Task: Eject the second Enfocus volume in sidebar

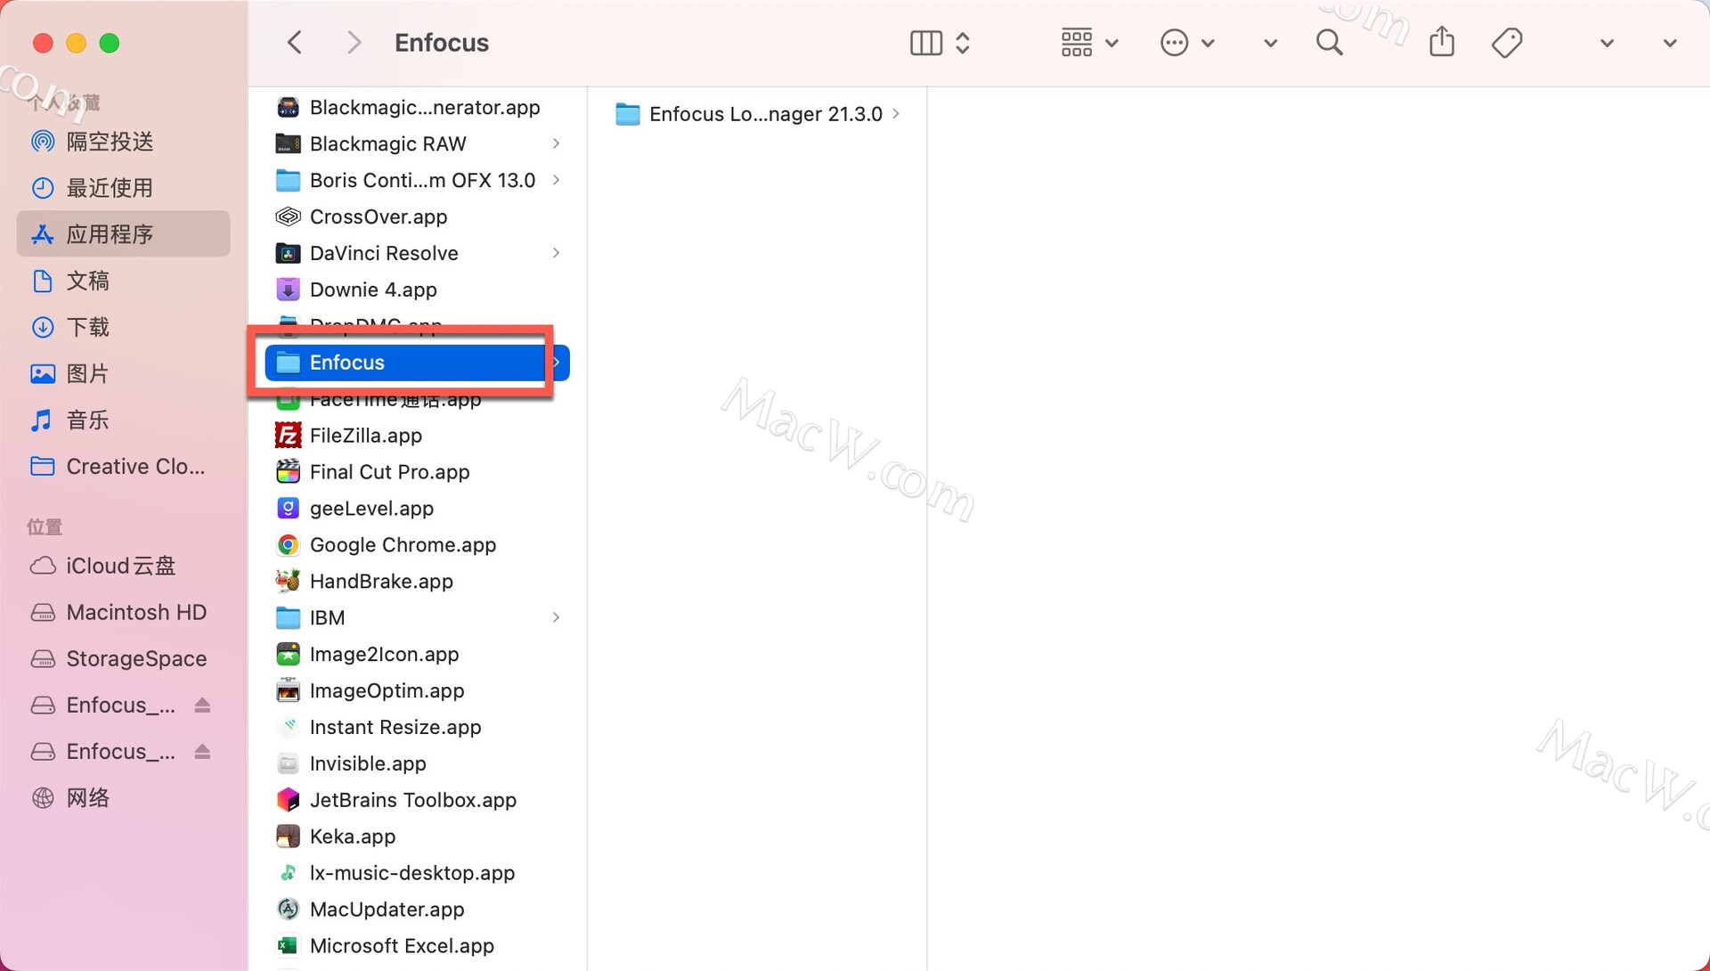Action: (202, 752)
